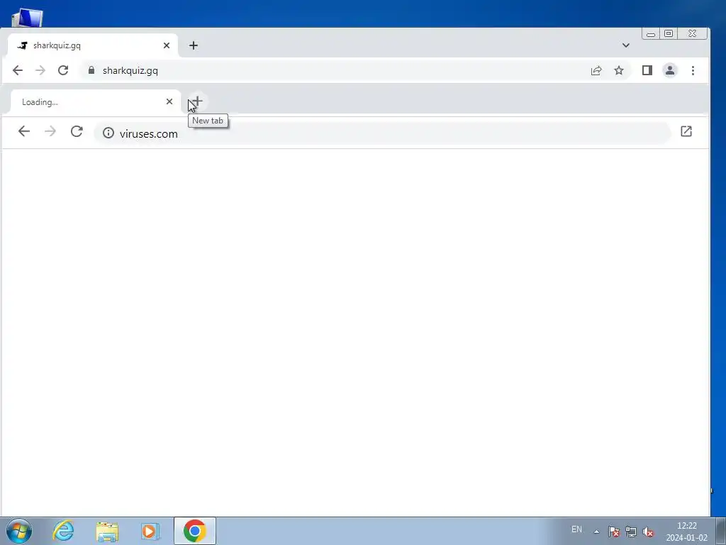Viewport: 726px width, 545px height.
Task: Open a new tab in the outer Chrome window
Action: (x=194, y=45)
